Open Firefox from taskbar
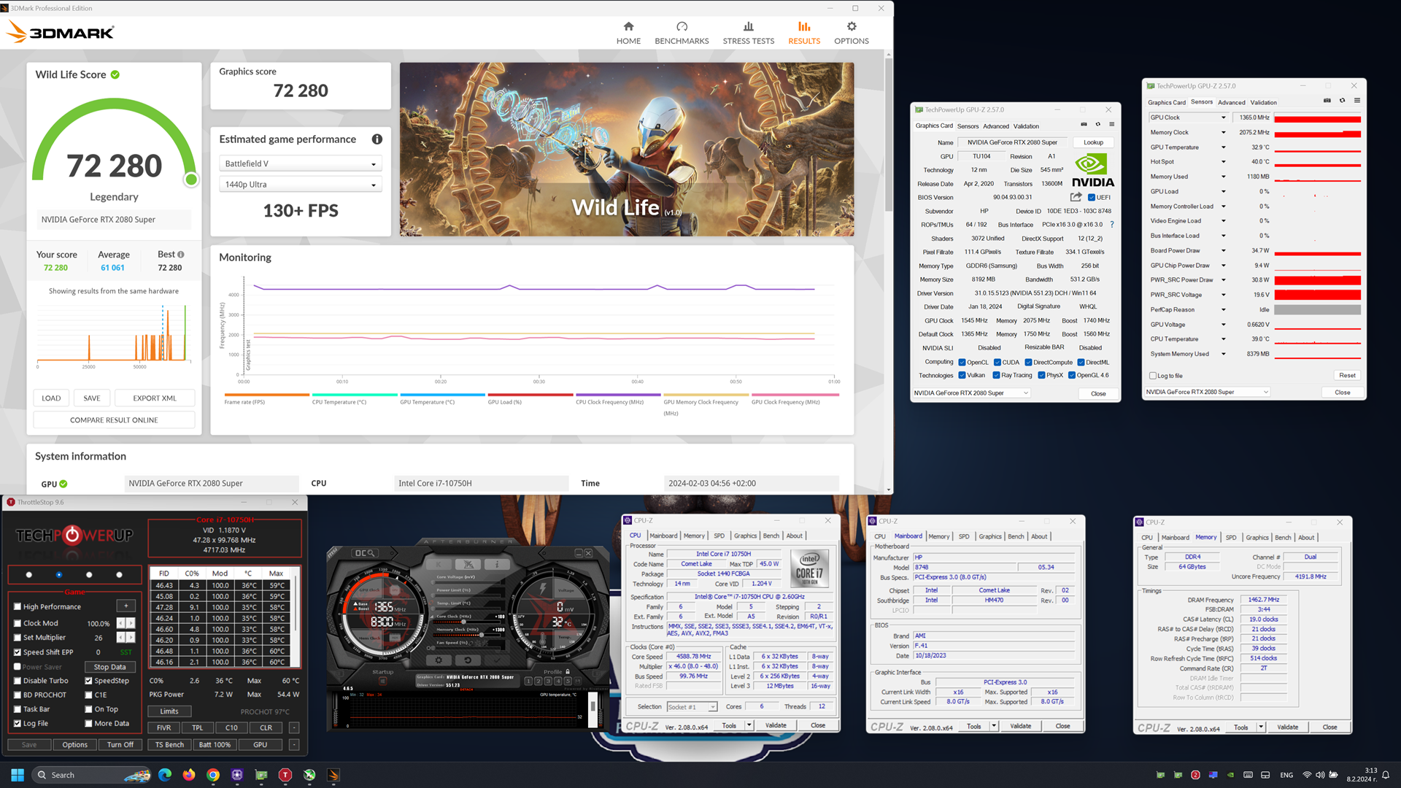The image size is (1401, 788). [x=189, y=775]
